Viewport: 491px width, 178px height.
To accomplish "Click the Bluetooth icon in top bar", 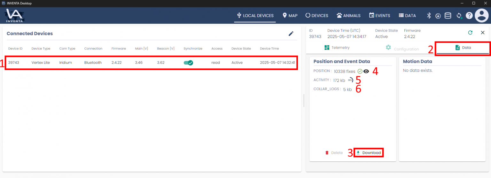I will click(429, 16).
